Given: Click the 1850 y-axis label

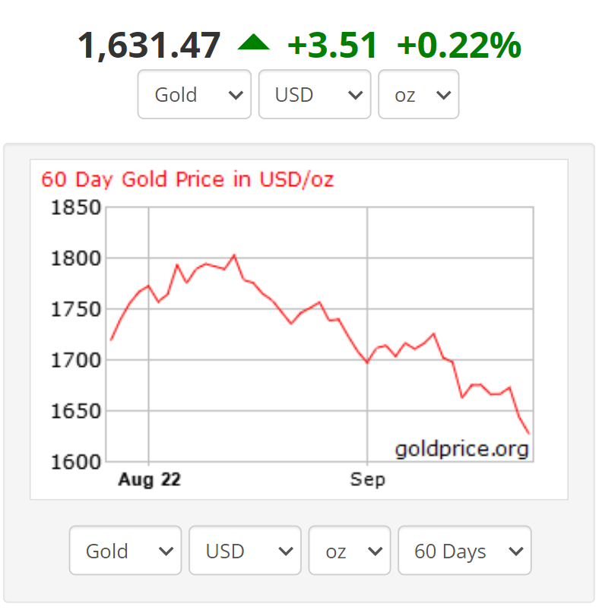Looking at the screenshot, I should pos(75,207).
